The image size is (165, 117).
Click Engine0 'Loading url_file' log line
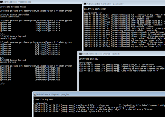coord(122,65)
